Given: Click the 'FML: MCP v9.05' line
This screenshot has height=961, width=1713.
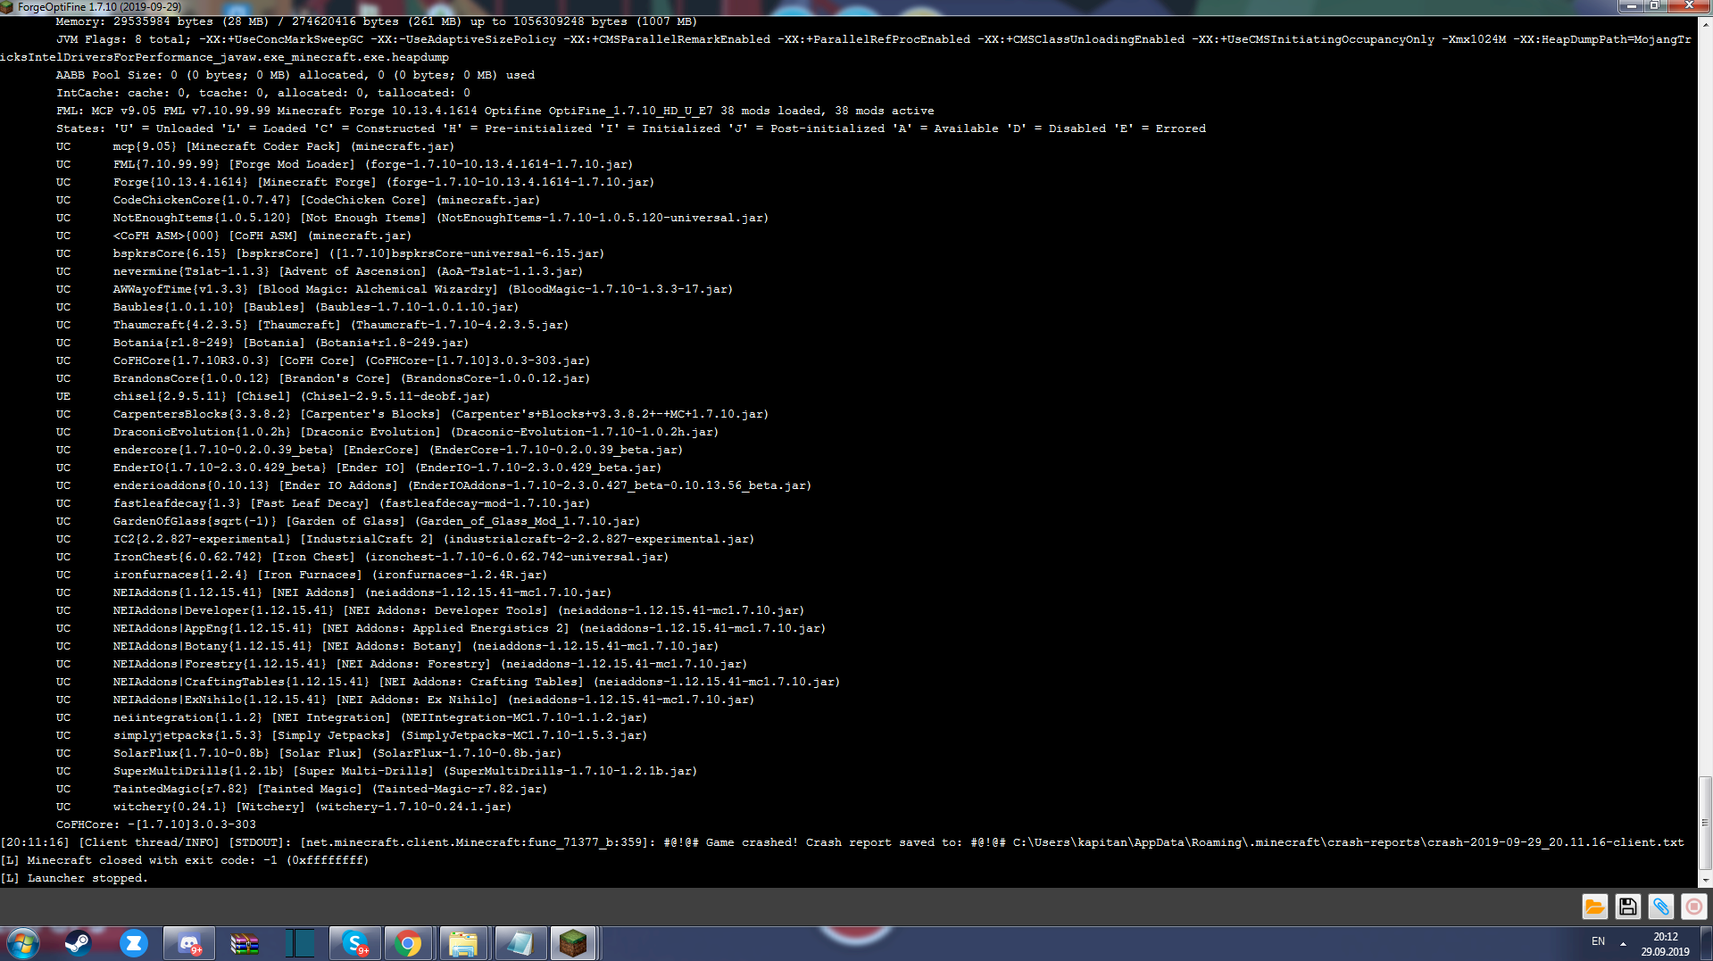Looking at the screenshot, I should click(495, 111).
